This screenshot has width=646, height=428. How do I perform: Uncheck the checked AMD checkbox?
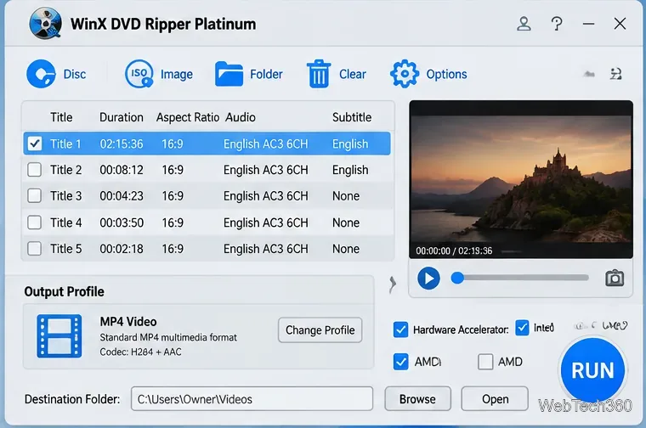click(400, 362)
